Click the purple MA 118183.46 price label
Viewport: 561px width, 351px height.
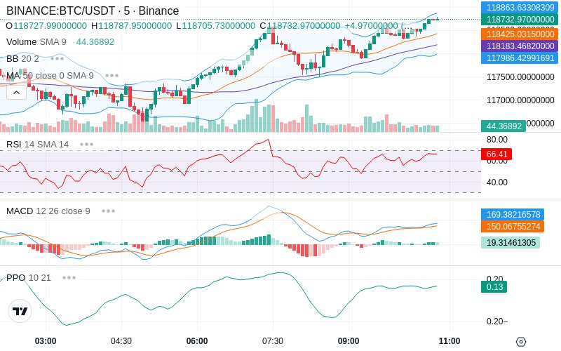520,46
